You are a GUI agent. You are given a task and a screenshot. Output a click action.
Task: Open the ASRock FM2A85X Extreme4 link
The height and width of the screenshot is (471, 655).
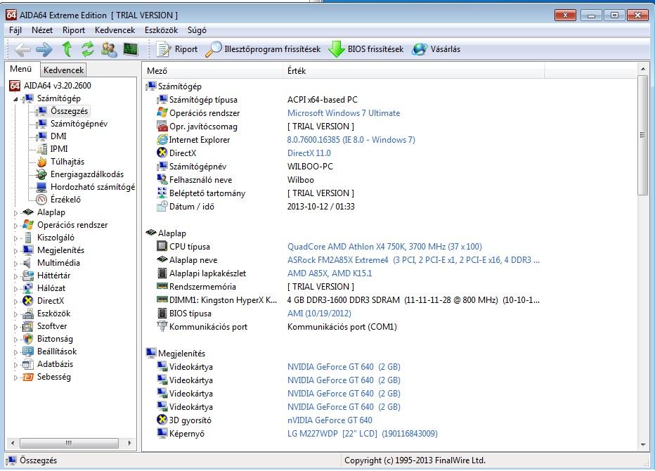pos(413,260)
